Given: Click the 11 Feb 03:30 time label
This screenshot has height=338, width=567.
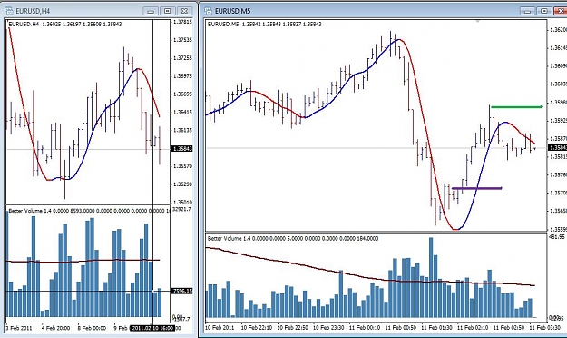Looking at the screenshot, I should coord(545,328).
